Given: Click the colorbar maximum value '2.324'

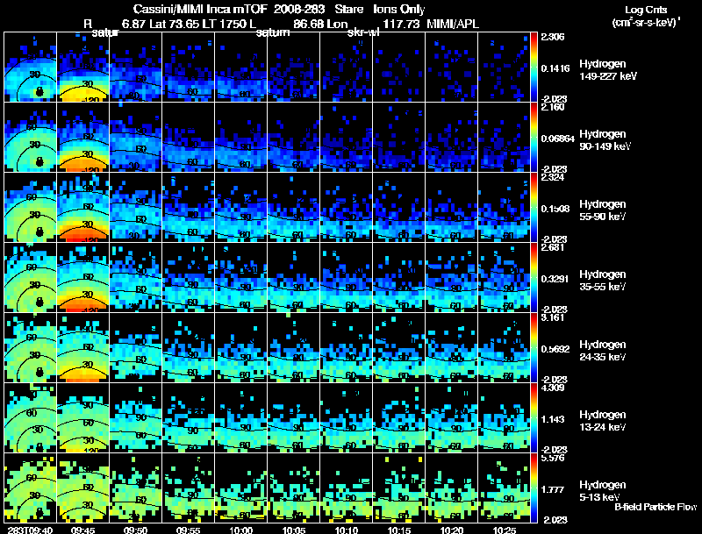Looking at the screenshot, I should click(553, 177).
